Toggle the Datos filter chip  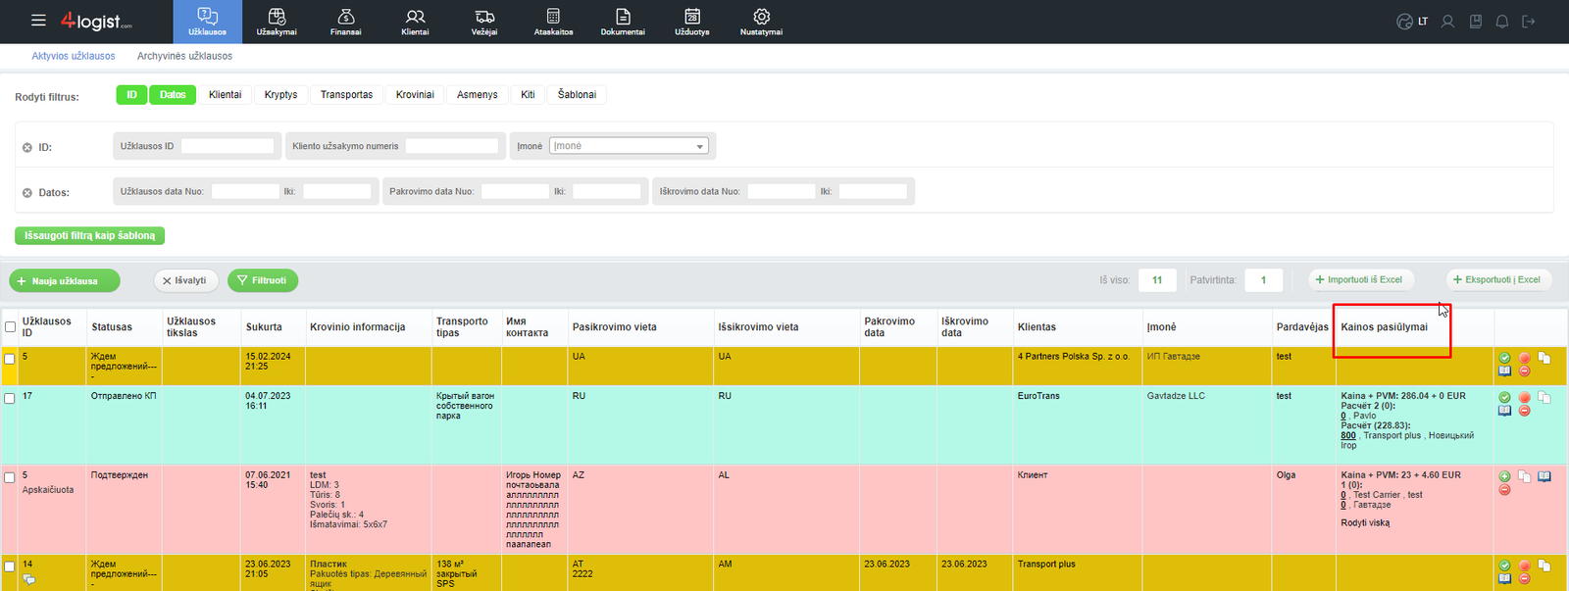[x=173, y=95]
